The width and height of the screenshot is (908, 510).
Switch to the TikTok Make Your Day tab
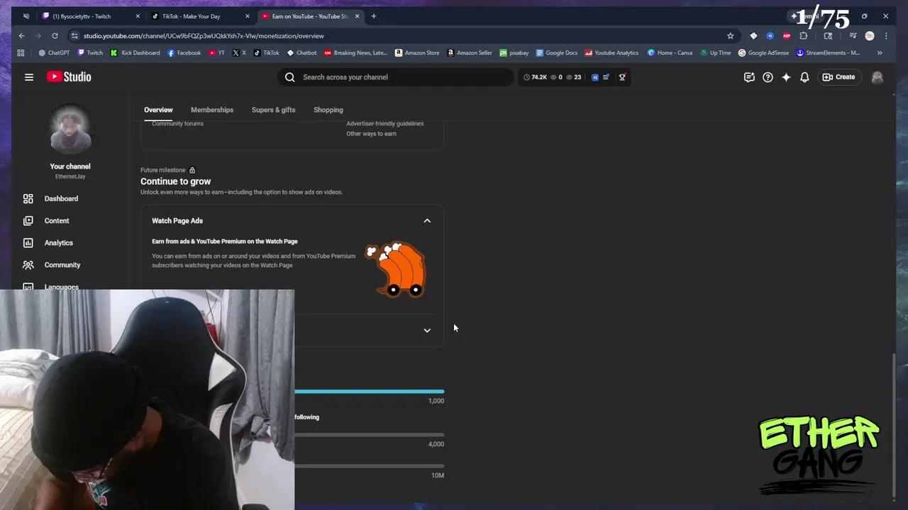(198, 16)
